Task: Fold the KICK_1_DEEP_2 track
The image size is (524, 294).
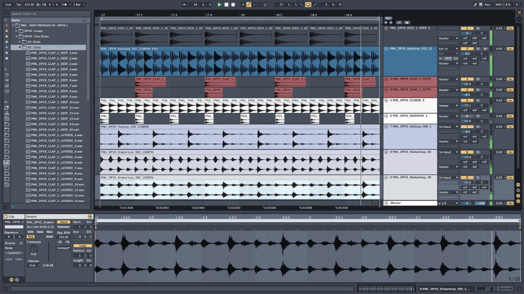Action: (386, 28)
